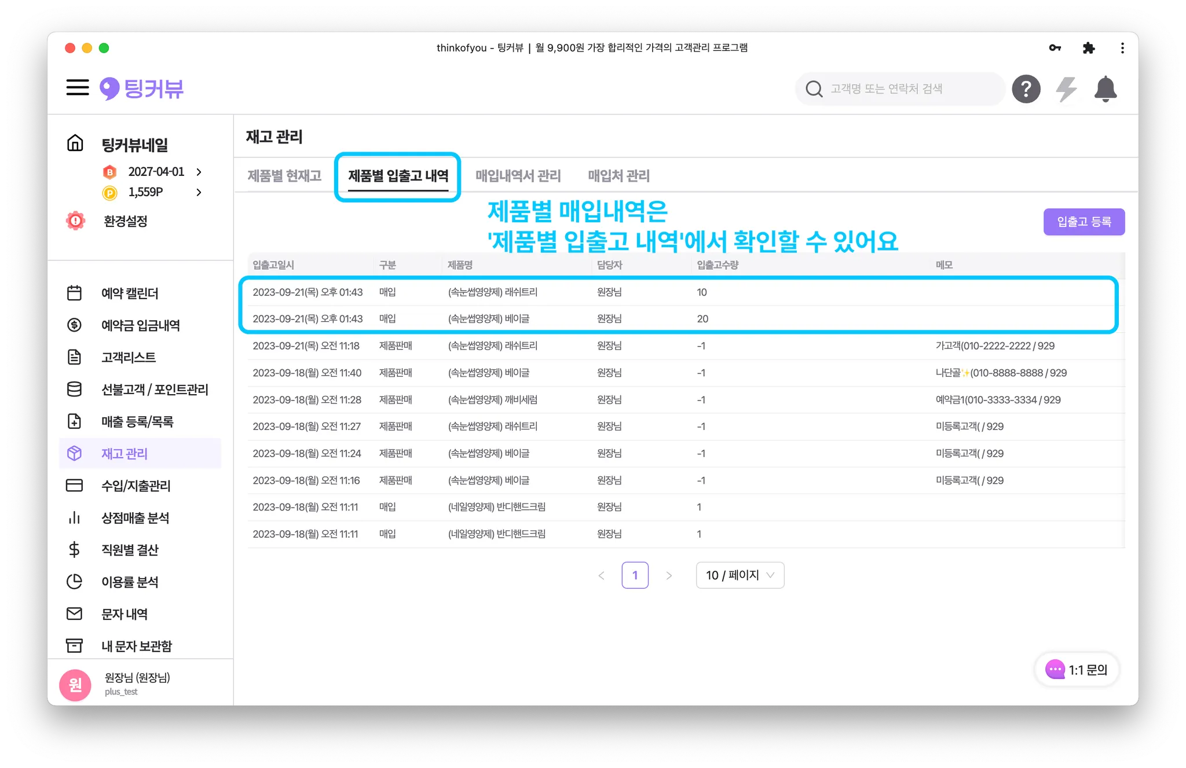Click the 예약 캘린더 calendar icon
1186x768 pixels.
[75, 293]
